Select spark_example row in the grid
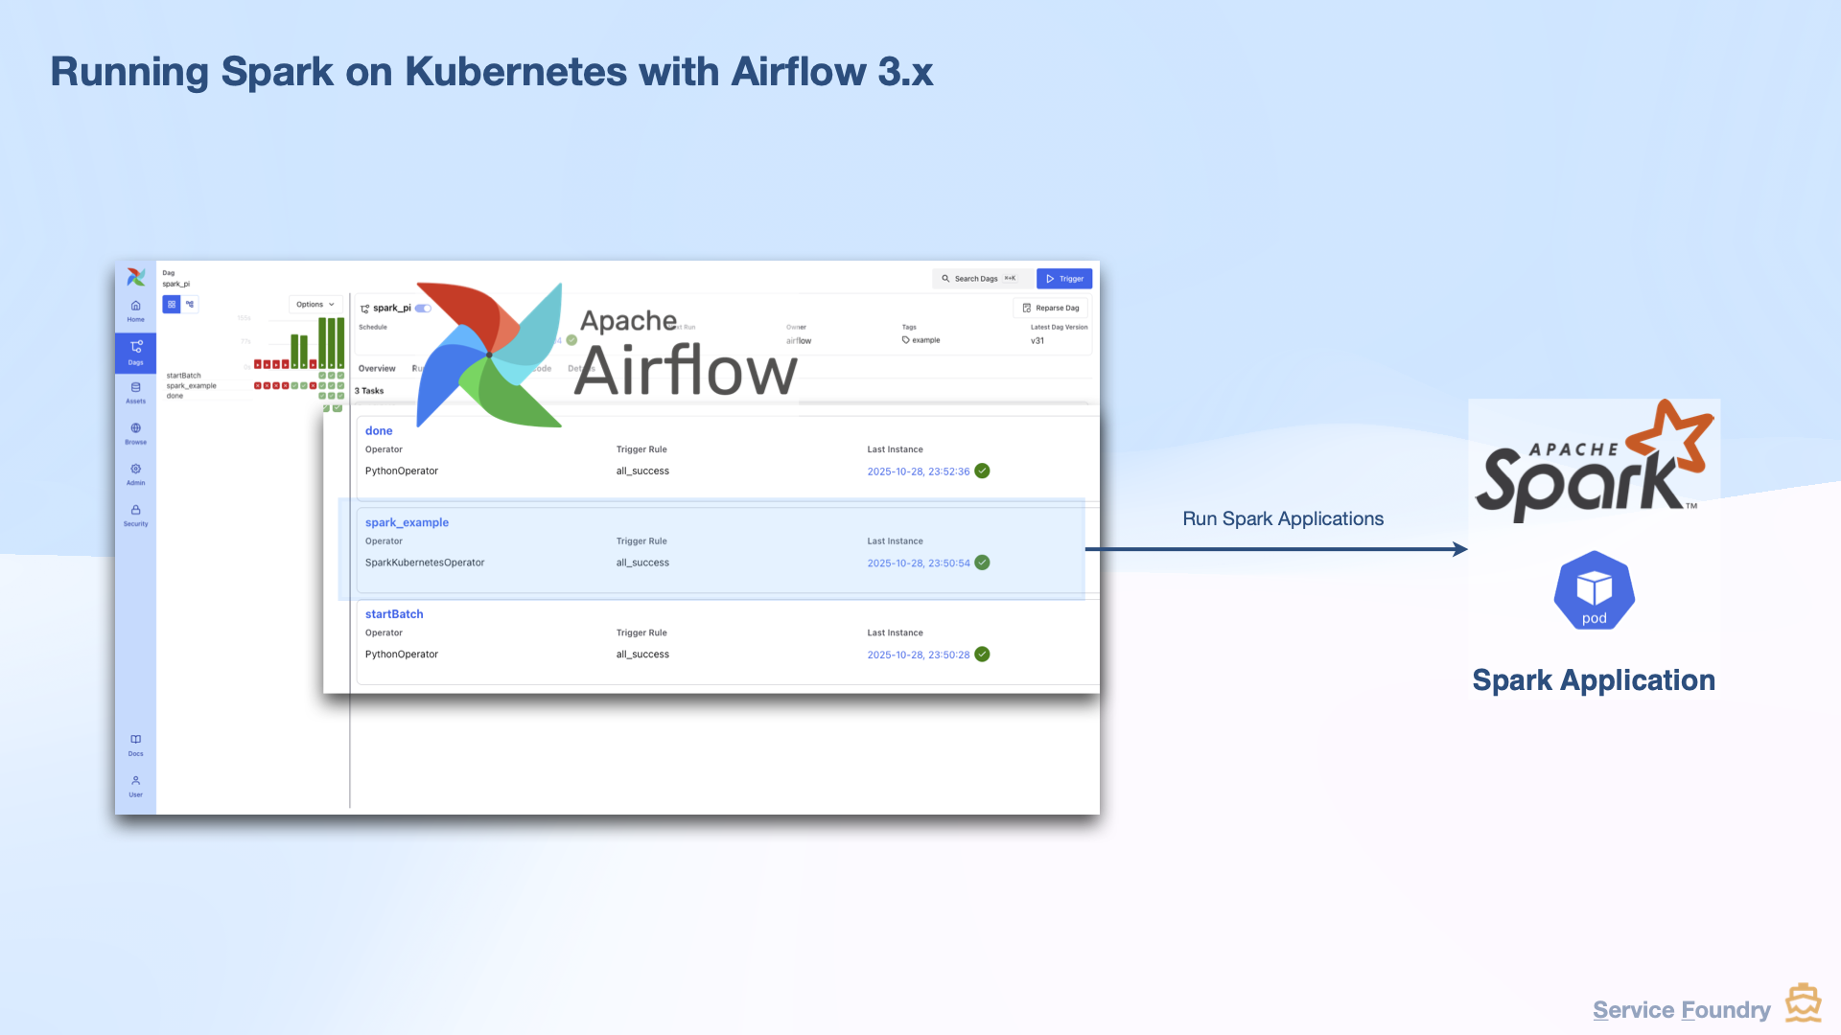1841x1035 pixels. [192, 385]
